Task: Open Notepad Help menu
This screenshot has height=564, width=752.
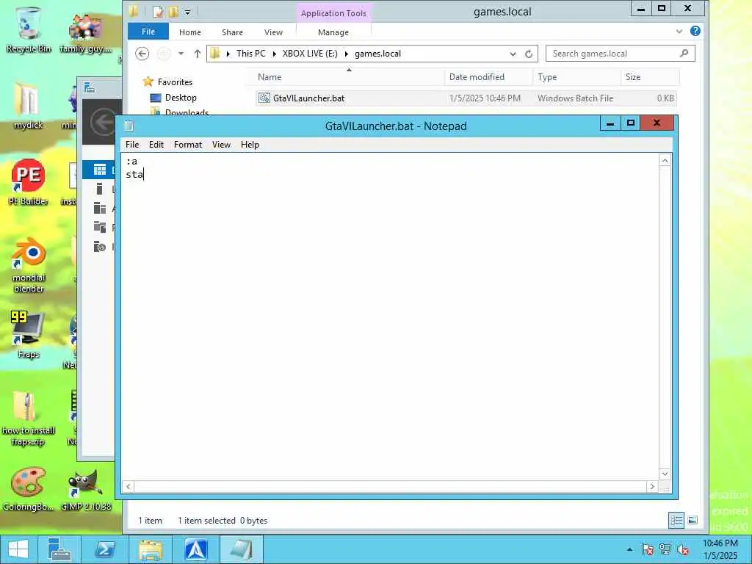Action: tap(250, 145)
